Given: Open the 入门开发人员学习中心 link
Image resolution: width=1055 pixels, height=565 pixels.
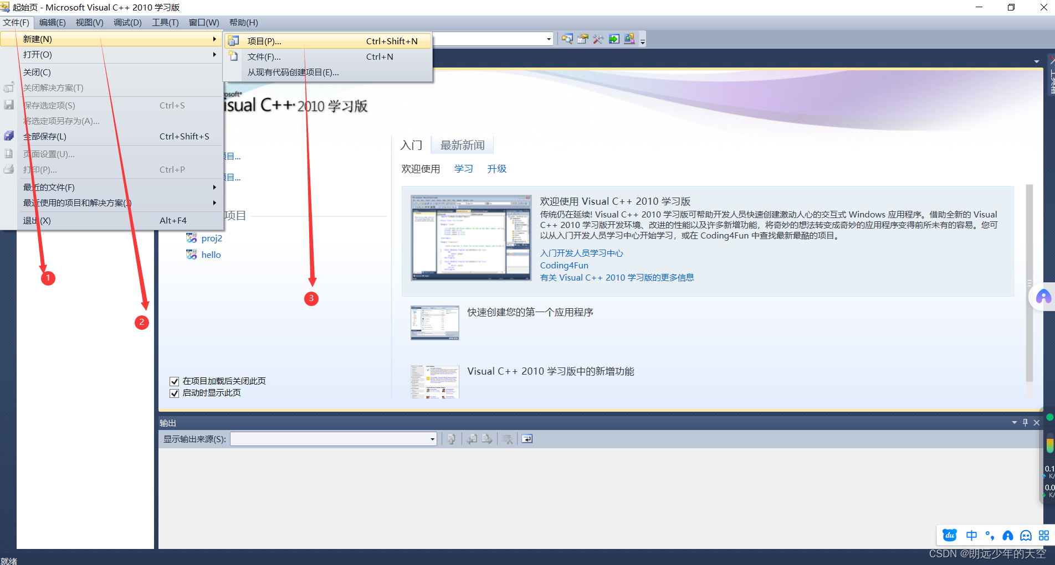Looking at the screenshot, I should (581, 253).
